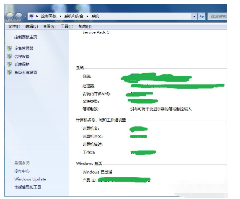Click the 计算机名: label
The width and height of the screenshot is (240, 199).
91,128
